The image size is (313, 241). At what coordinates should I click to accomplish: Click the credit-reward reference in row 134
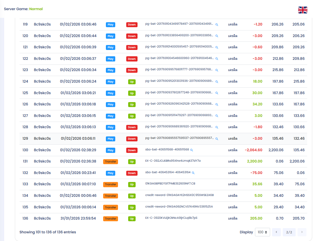click(179, 195)
